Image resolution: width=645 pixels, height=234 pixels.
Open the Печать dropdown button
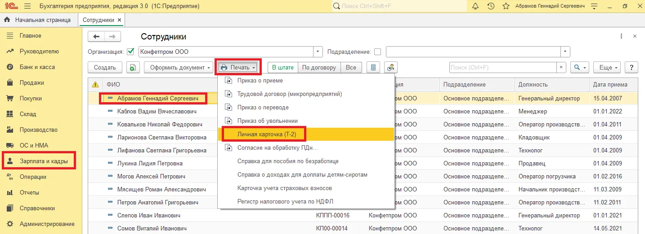[x=238, y=68]
